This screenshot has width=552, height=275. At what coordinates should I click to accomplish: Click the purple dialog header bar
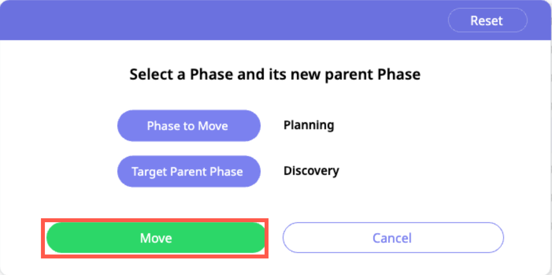point(220,20)
